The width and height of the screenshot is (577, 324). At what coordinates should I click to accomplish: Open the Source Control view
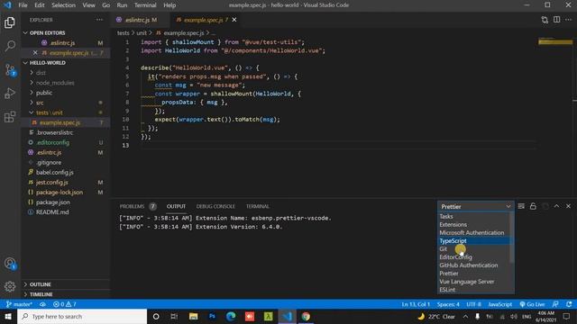coord(10,69)
